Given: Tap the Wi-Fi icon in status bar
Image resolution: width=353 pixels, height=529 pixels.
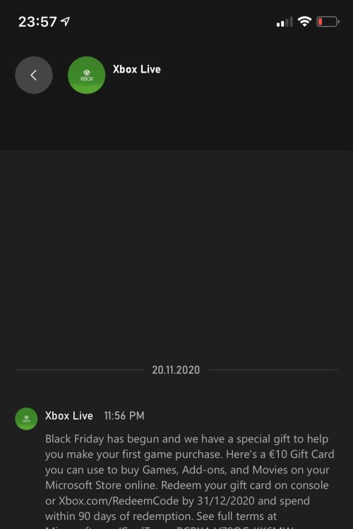Looking at the screenshot, I should click(304, 22).
